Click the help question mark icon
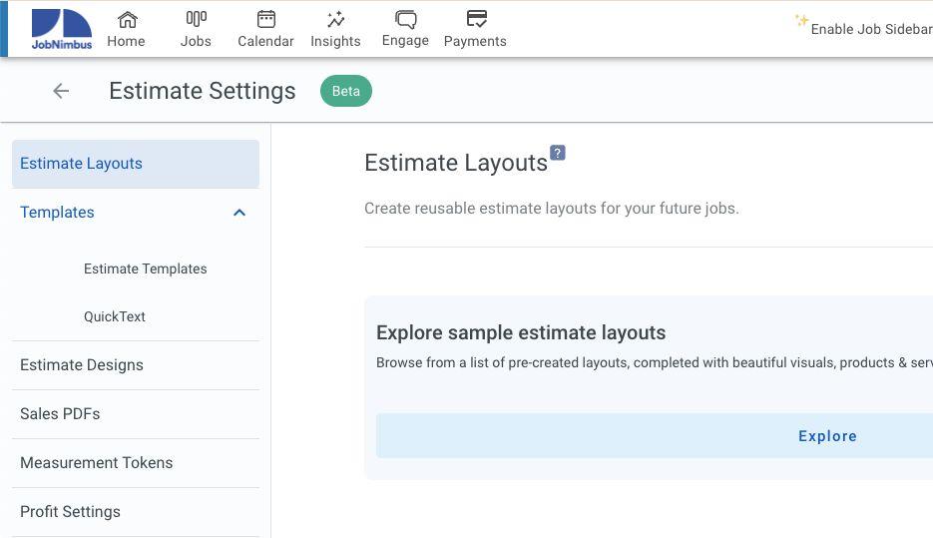 click(558, 153)
